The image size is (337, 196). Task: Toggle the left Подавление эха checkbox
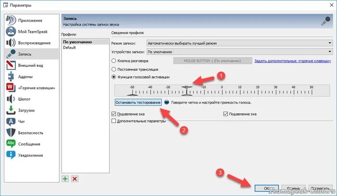coord(114,114)
